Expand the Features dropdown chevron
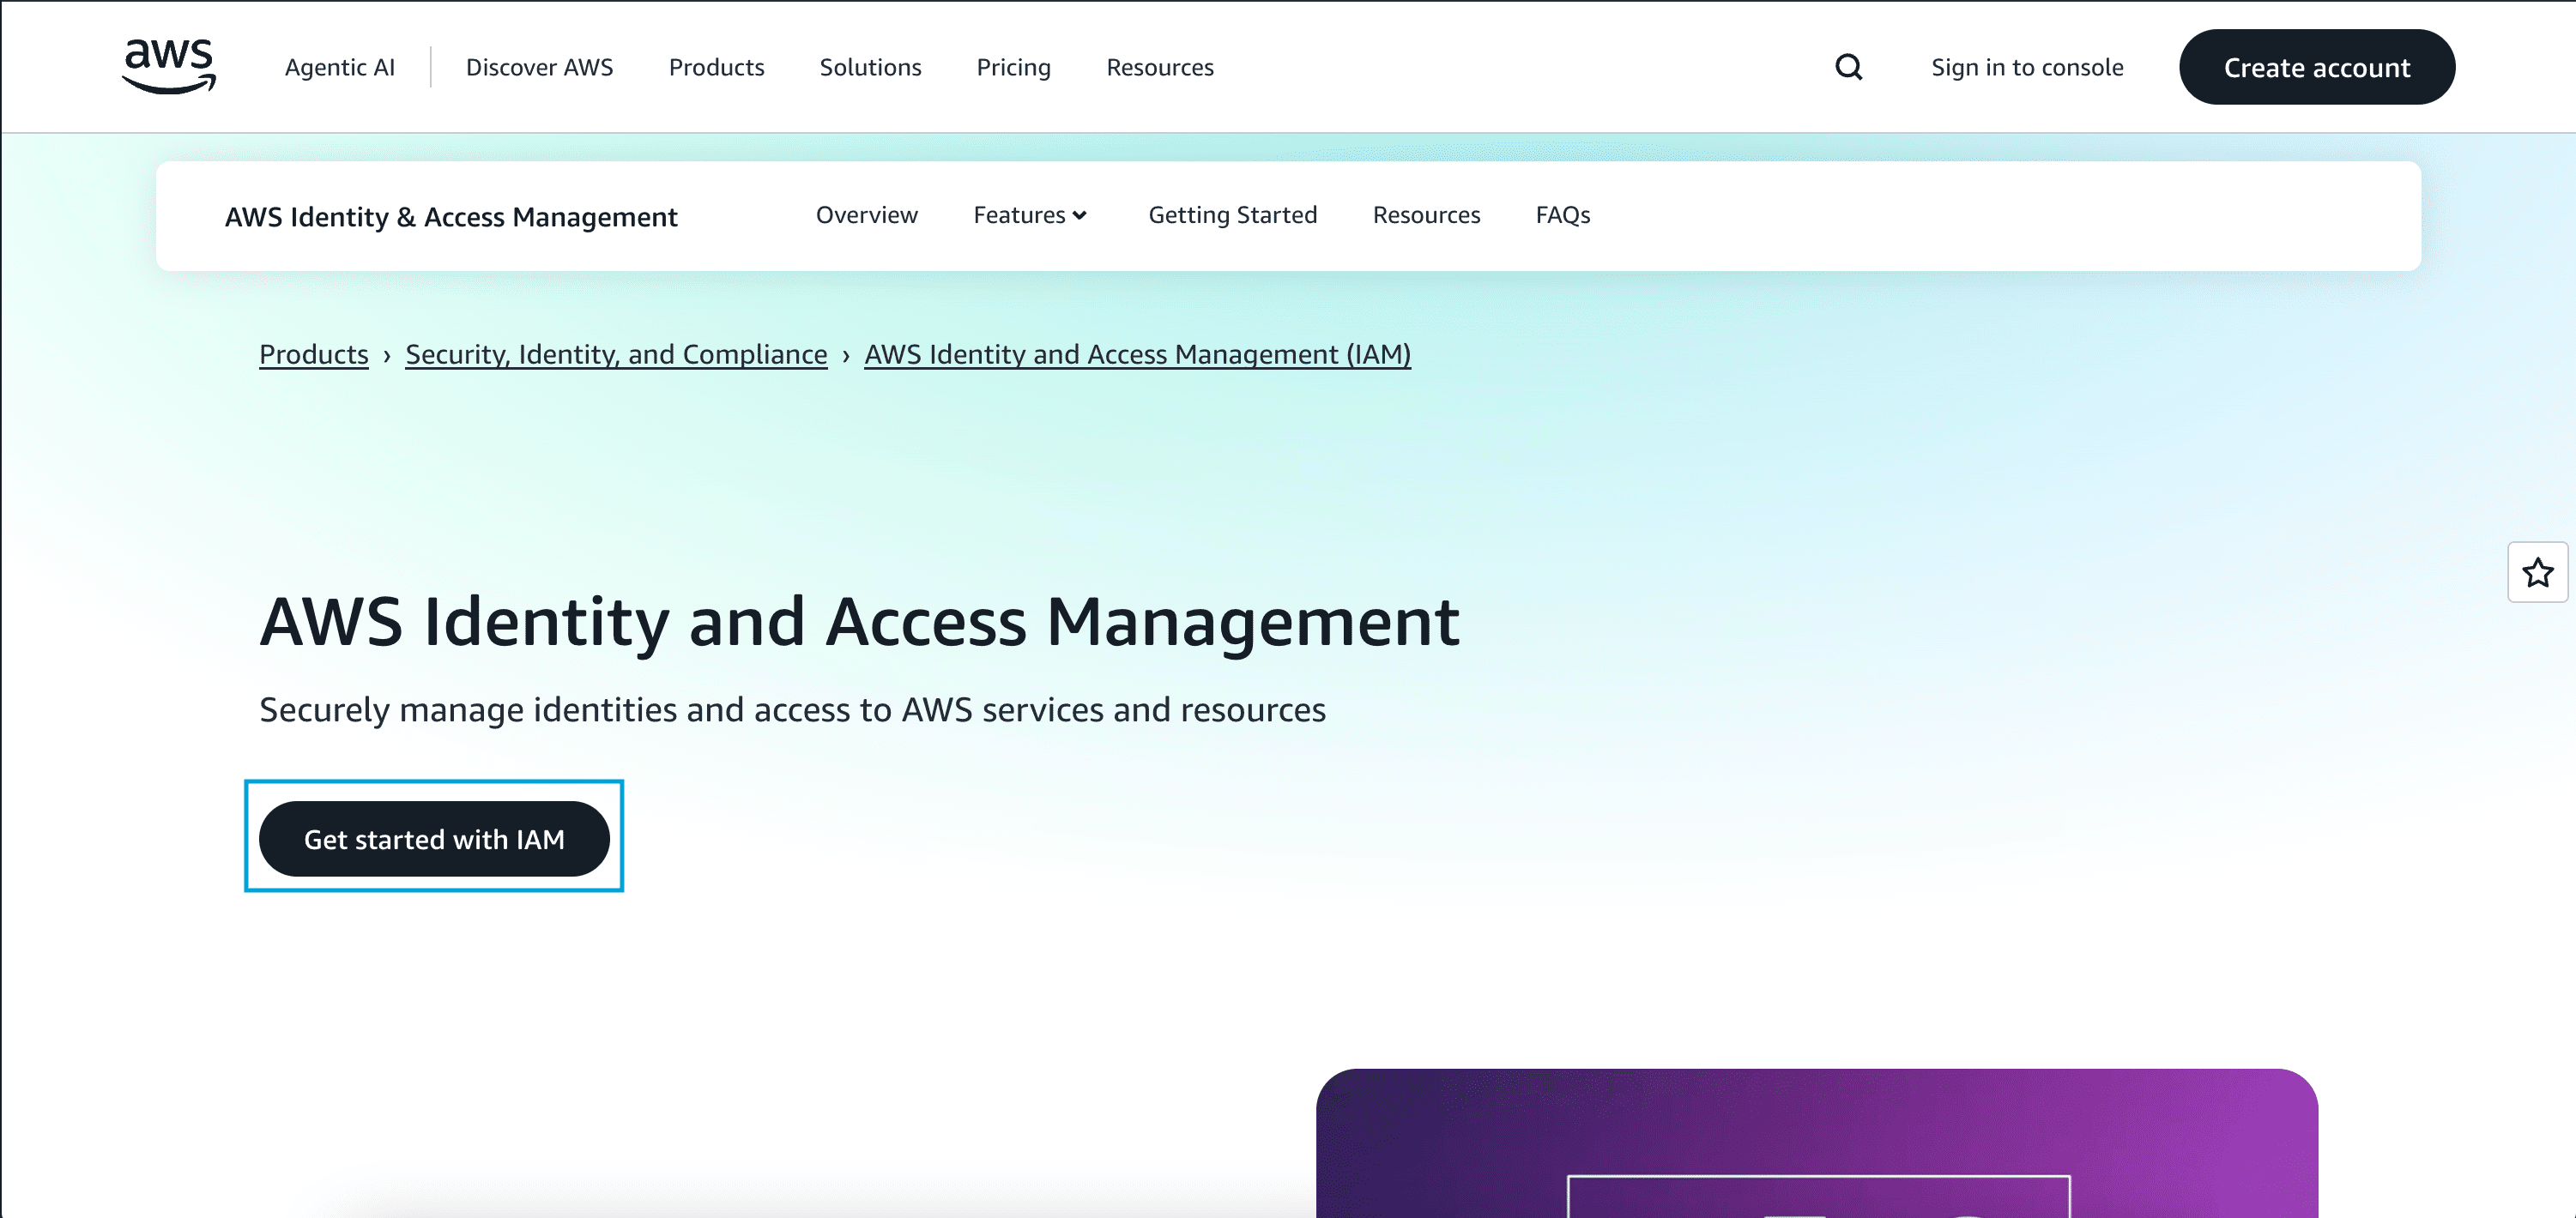Image resolution: width=2576 pixels, height=1218 pixels. point(1080,215)
